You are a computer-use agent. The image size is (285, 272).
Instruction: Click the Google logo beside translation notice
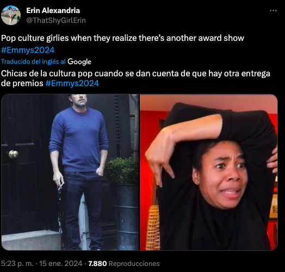(x=79, y=62)
